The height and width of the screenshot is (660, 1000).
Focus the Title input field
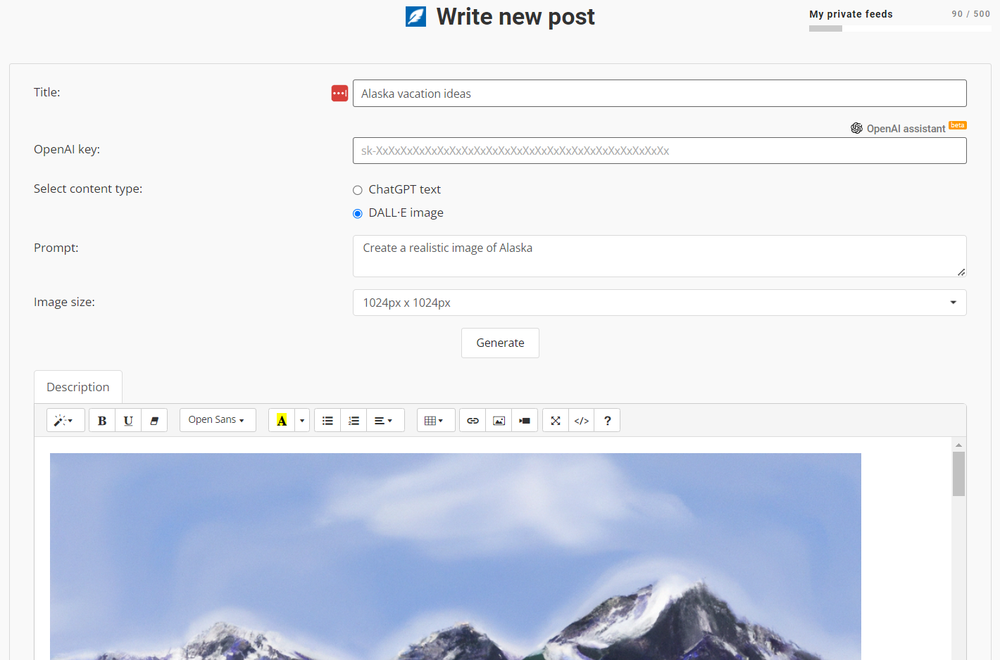(x=659, y=94)
